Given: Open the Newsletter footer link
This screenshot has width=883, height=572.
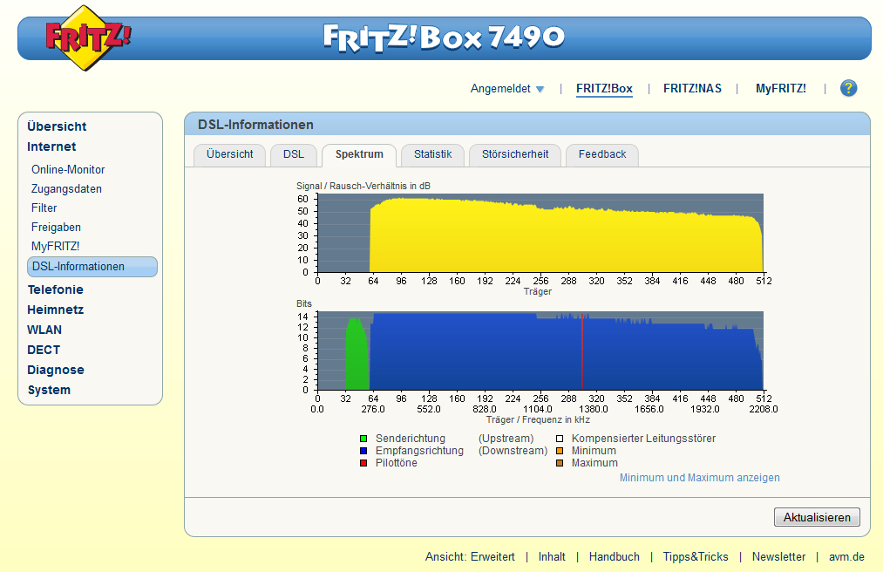Looking at the screenshot, I should pyautogui.click(x=778, y=557).
